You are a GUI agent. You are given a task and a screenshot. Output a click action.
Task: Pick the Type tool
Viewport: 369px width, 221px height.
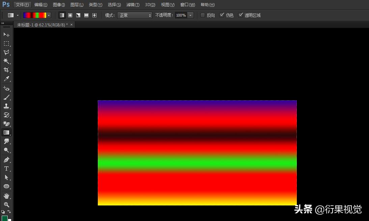7,169
